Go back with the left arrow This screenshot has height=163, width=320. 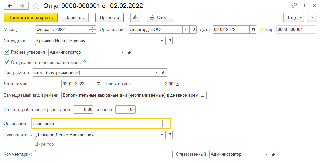[11, 6]
